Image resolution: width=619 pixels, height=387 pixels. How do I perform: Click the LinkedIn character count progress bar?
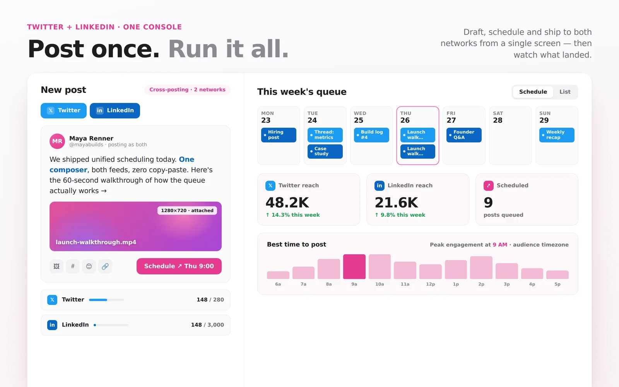pos(111,325)
